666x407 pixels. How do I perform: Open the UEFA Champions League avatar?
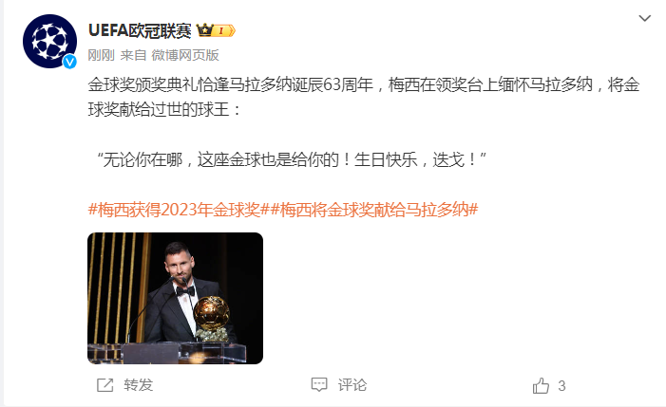click(50, 41)
